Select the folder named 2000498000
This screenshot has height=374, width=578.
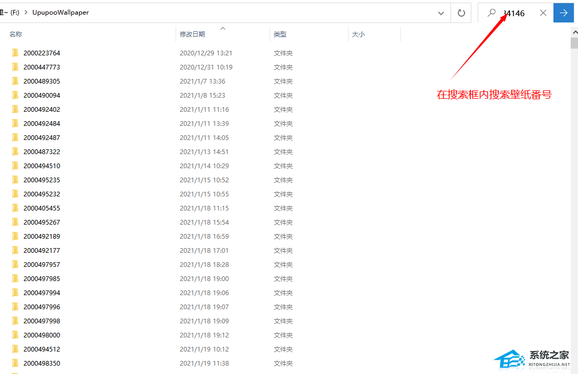click(42, 335)
